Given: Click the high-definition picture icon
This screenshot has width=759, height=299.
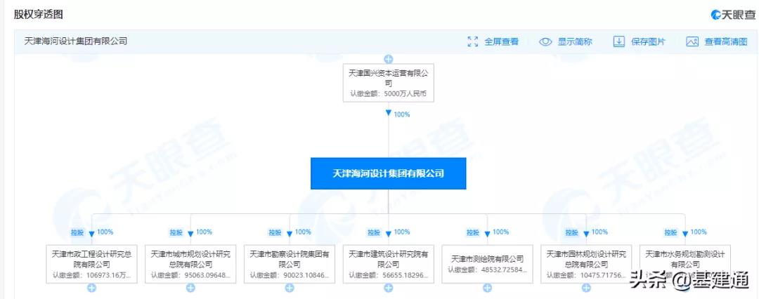Looking at the screenshot, I should pyautogui.click(x=692, y=41).
